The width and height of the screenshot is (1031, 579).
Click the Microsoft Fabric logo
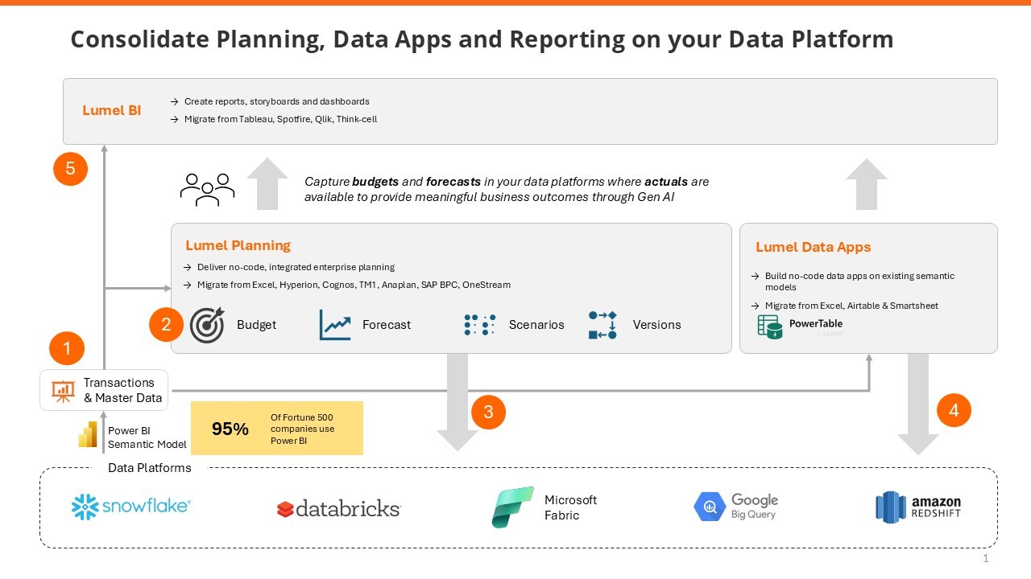click(x=513, y=507)
